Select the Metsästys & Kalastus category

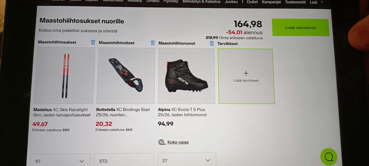point(201,2)
